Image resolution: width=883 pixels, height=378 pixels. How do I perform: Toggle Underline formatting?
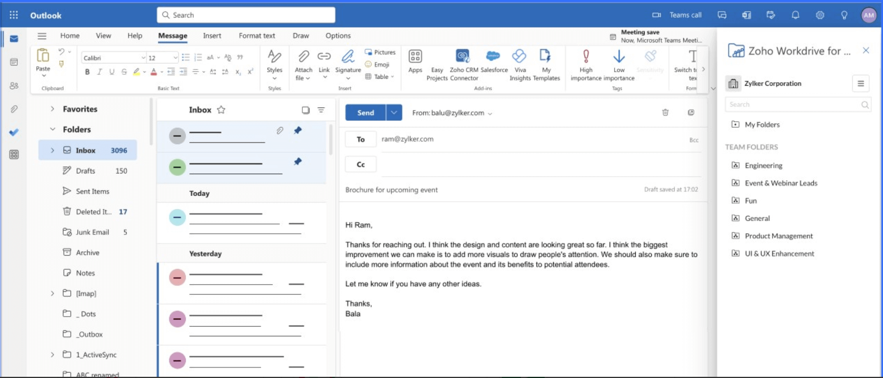click(x=112, y=72)
